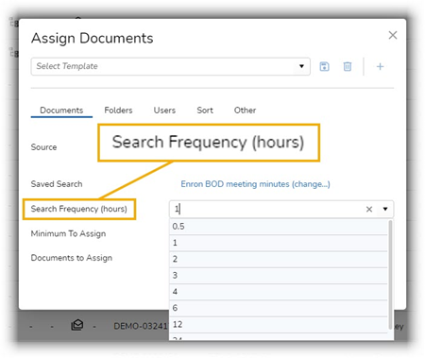Image resolution: width=425 pixels, height=358 pixels.
Task: Open the Other tab
Action: pos(245,111)
